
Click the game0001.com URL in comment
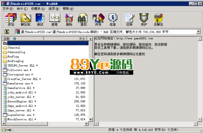click(135, 39)
